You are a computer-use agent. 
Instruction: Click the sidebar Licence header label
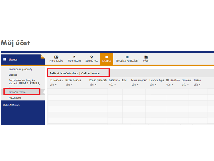pyautogui.click(x=13, y=60)
